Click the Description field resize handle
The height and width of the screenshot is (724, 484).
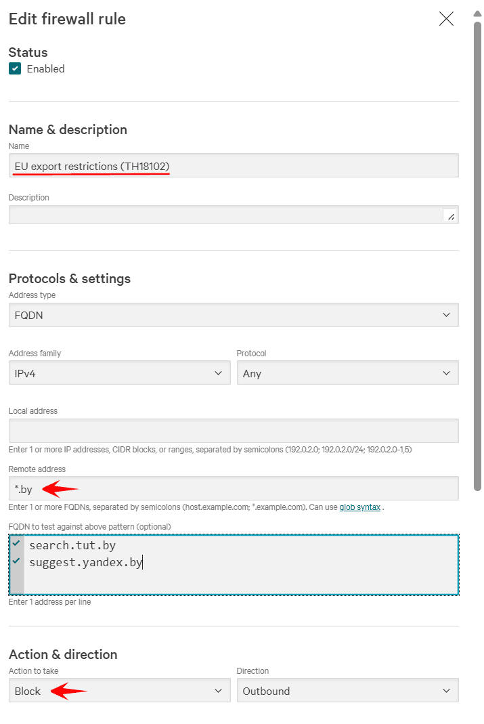pyautogui.click(x=451, y=216)
